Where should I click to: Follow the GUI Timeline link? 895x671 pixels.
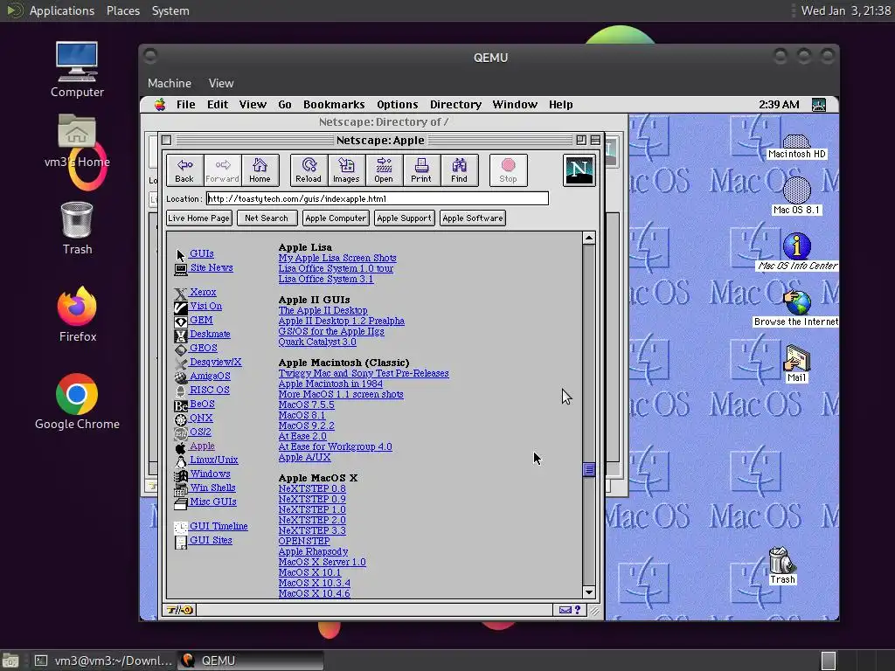tap(219, 526)
